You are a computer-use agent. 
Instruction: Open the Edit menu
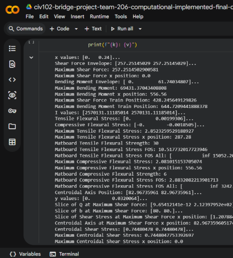coord(44,16)
